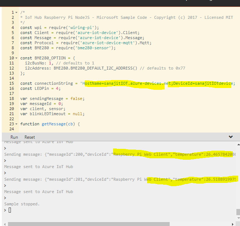The height and width of the screenshot is (226, 240).
Task: Click the Reset button
Action: pyautogui.click(x=30, y=137)
